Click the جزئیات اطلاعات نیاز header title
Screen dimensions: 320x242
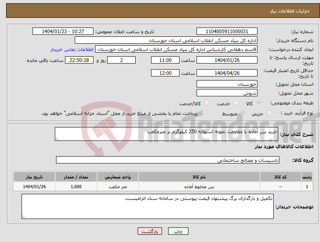(x=290, y=11)
